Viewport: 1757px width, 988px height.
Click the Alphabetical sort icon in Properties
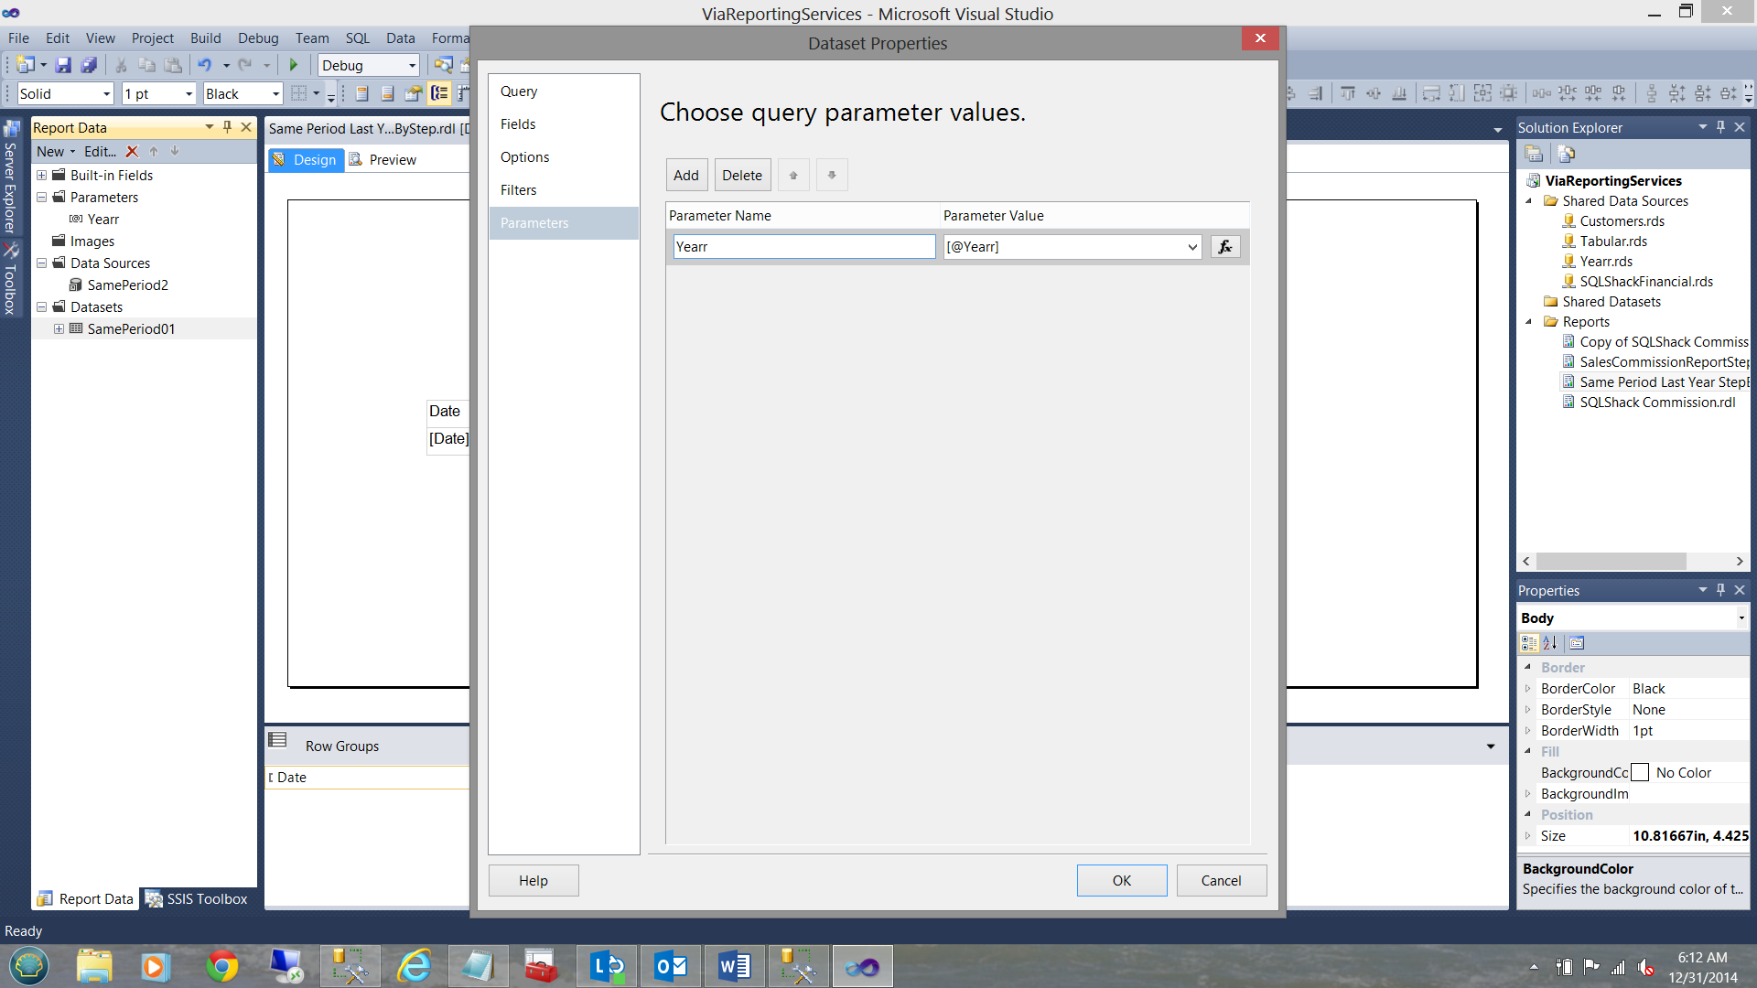pyautogui.click(x=1550, y=643)
